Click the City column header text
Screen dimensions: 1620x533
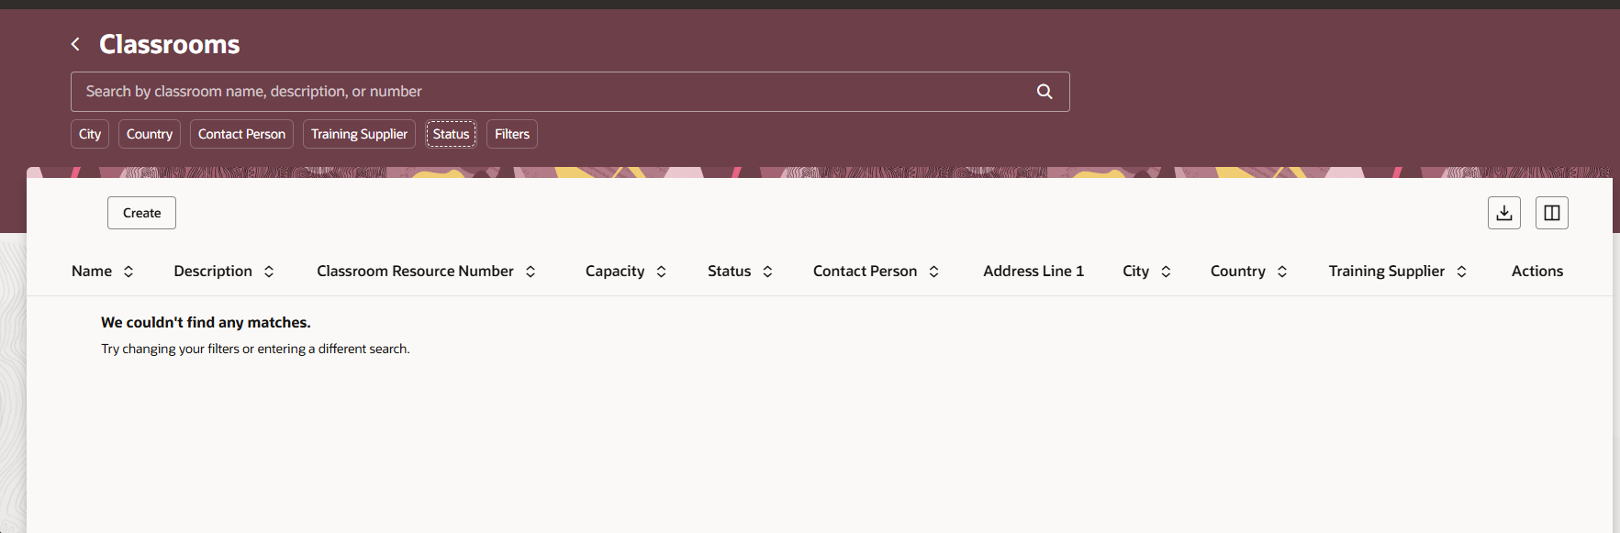tap(1135, 272)
